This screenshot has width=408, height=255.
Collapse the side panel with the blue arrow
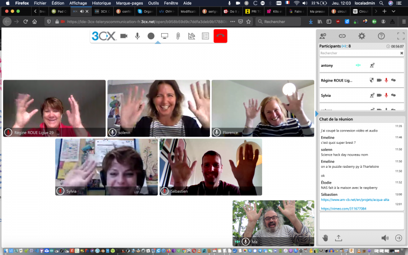tap(316, 113)
